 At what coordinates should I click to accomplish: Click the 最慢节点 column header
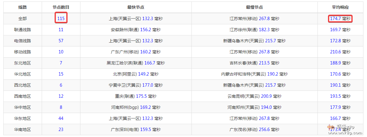tap(254, 7)
